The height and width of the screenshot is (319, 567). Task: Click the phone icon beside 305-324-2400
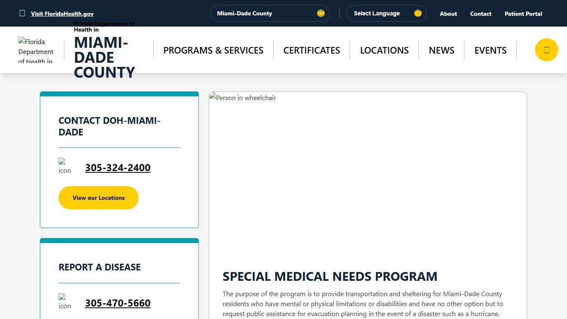[65, 165]
